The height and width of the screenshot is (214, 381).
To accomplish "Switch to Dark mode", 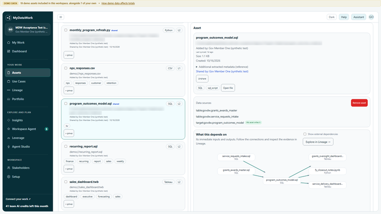I will 332,17.
